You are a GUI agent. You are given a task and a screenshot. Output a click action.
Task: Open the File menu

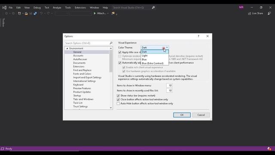click(10, 8)
